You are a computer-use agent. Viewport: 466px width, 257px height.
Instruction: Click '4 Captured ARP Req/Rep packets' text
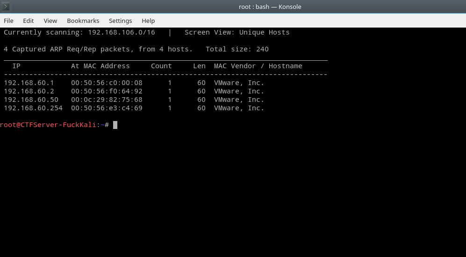[69, 49]
